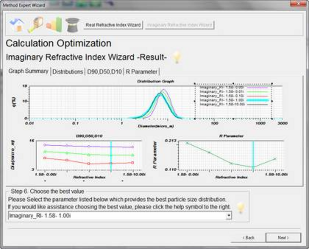Viewport: 309px width, 249px height.
Task: Click the help lightbulb beside Step 6
Action: pyautogui.click(x=241, y=208)
